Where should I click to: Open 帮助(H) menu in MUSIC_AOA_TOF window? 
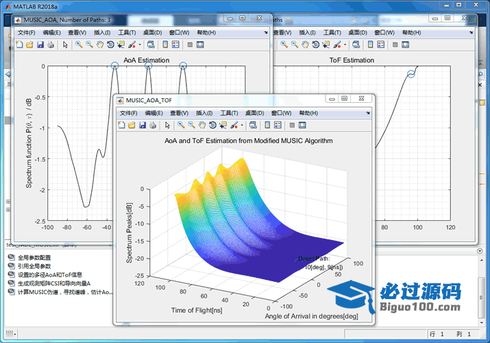[x=308, y=113]
